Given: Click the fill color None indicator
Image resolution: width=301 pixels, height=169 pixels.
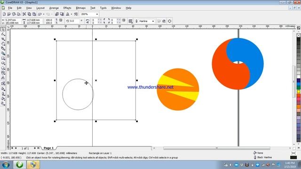Looking at the screenshot, I should pos(258,153).
